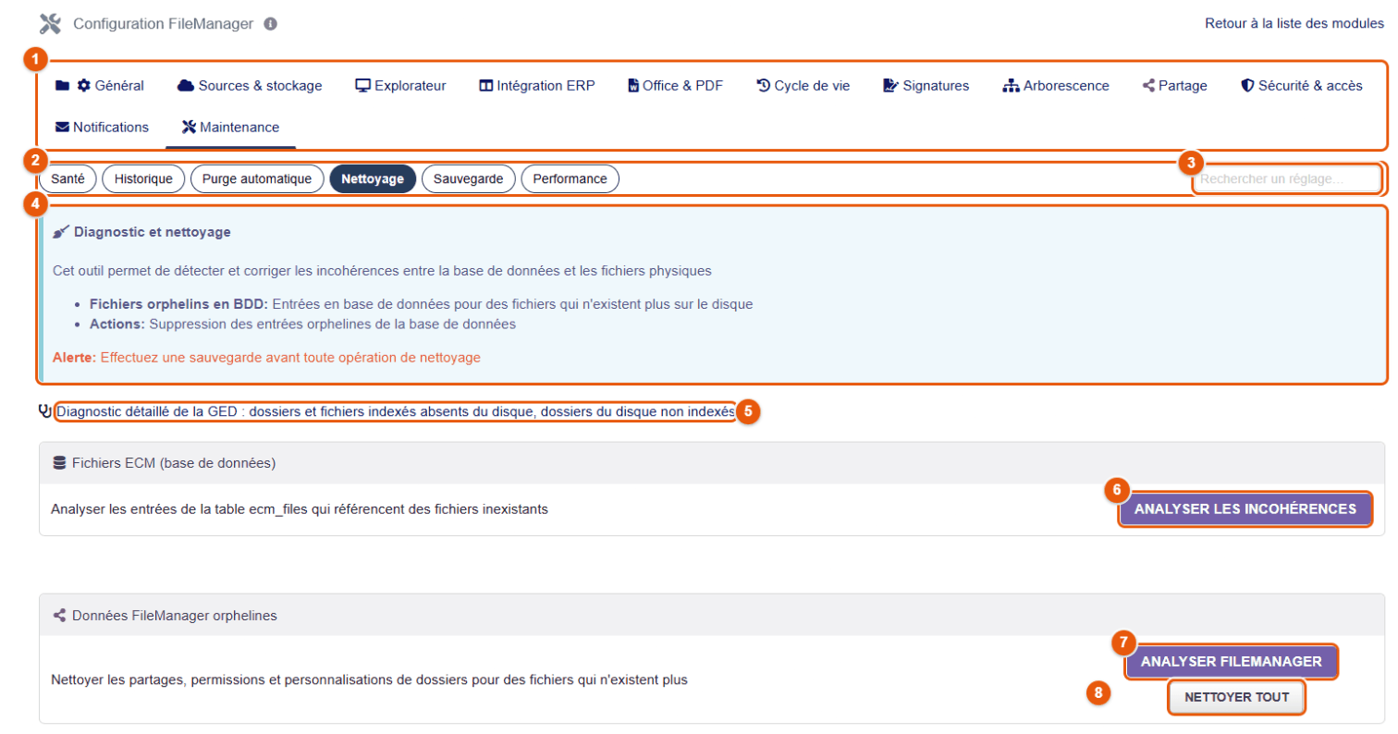The image size is (1398, 734).
Task: Select the Historique sub-tab pill
Action: [143, 179]
